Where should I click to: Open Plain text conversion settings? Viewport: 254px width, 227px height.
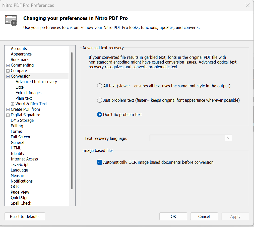24,98
